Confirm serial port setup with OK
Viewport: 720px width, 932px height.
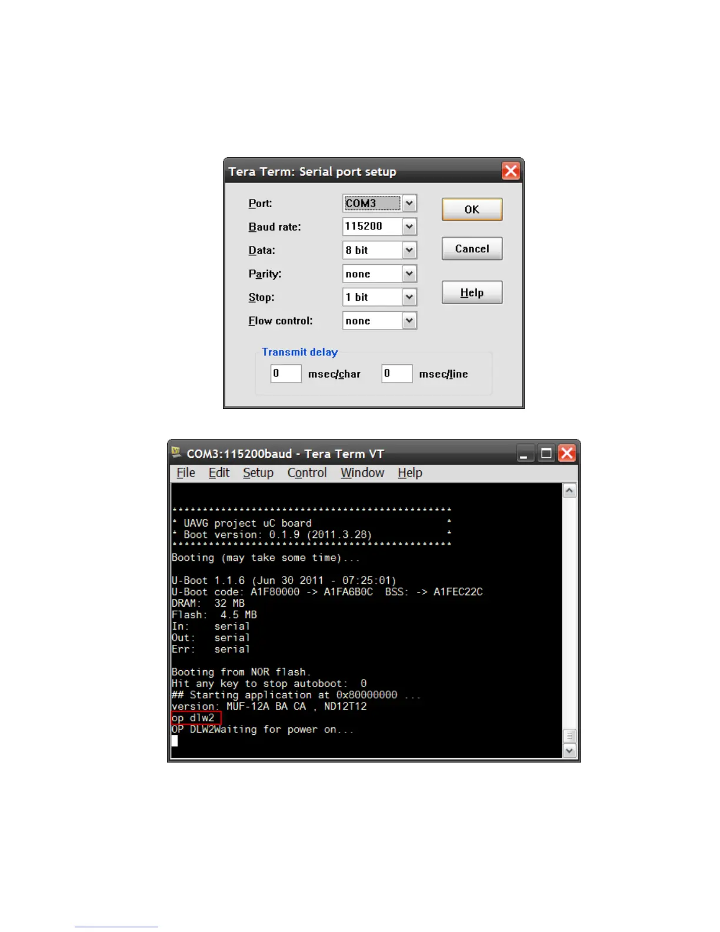point(472,209)
